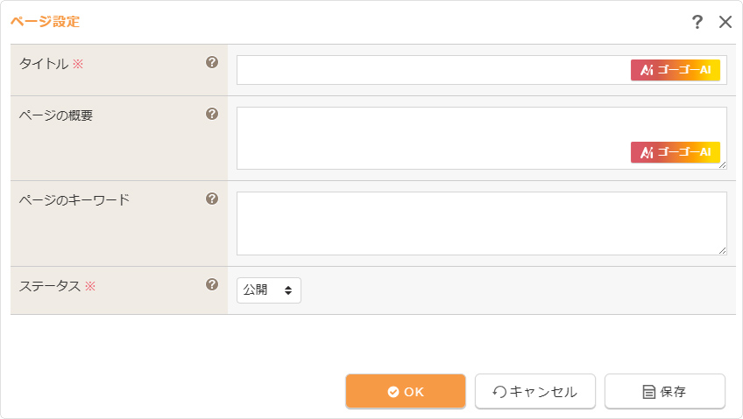Image resolution: width=743 pixels, height=419 pixels.
Task: Click the キャンセル button
Action: pyautogui.click(x=535, y=392)
